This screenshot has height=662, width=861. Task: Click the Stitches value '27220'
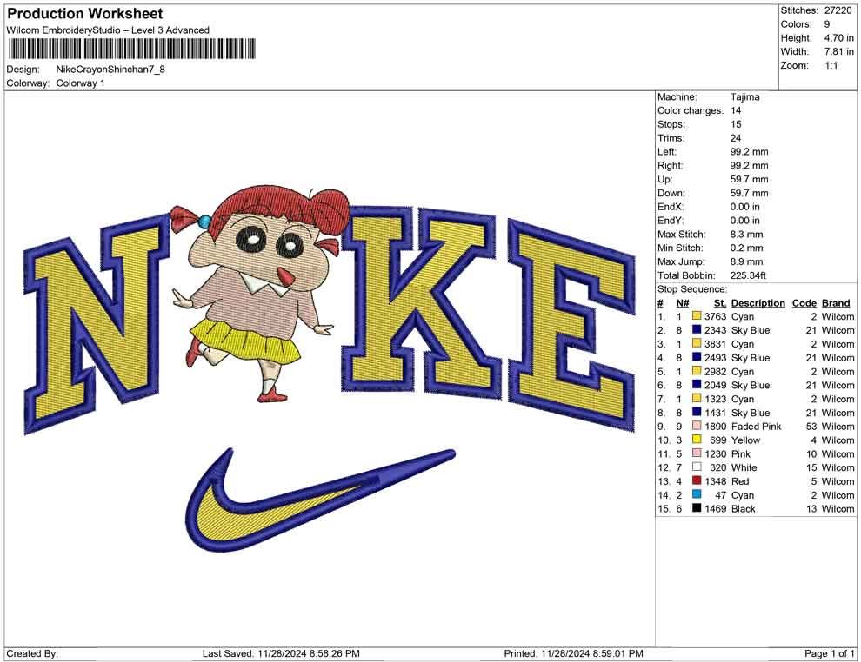[838, 10]
